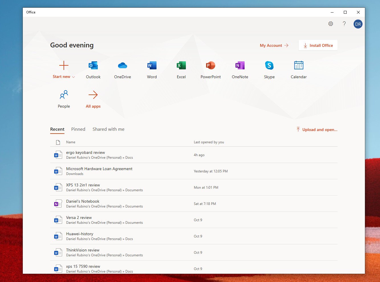
Task: Open the Settings gear
Action: 331,24
